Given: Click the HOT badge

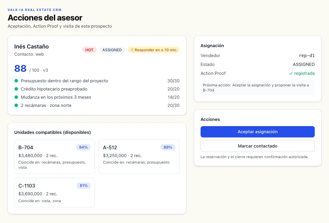Looking at the screenshot, I should pyautogui.click(x=89, y=50).
